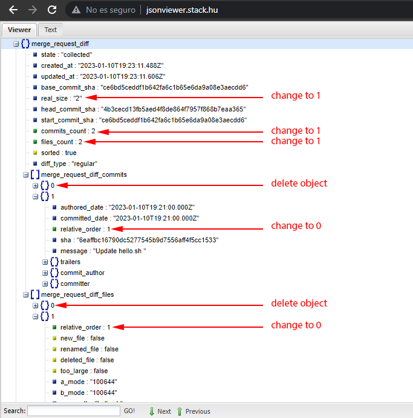Screen dimensions: 413x418
Task: Collapse the merge_request_diff_files array
Action: pos(26,294)
